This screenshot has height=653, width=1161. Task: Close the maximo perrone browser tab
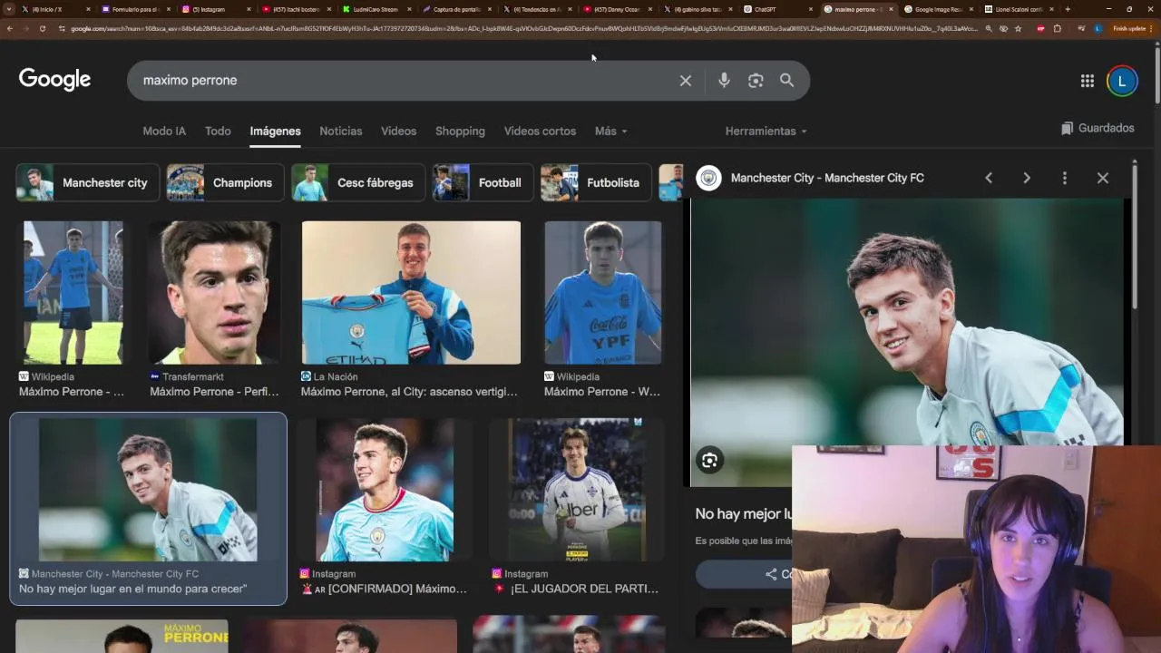891,9
